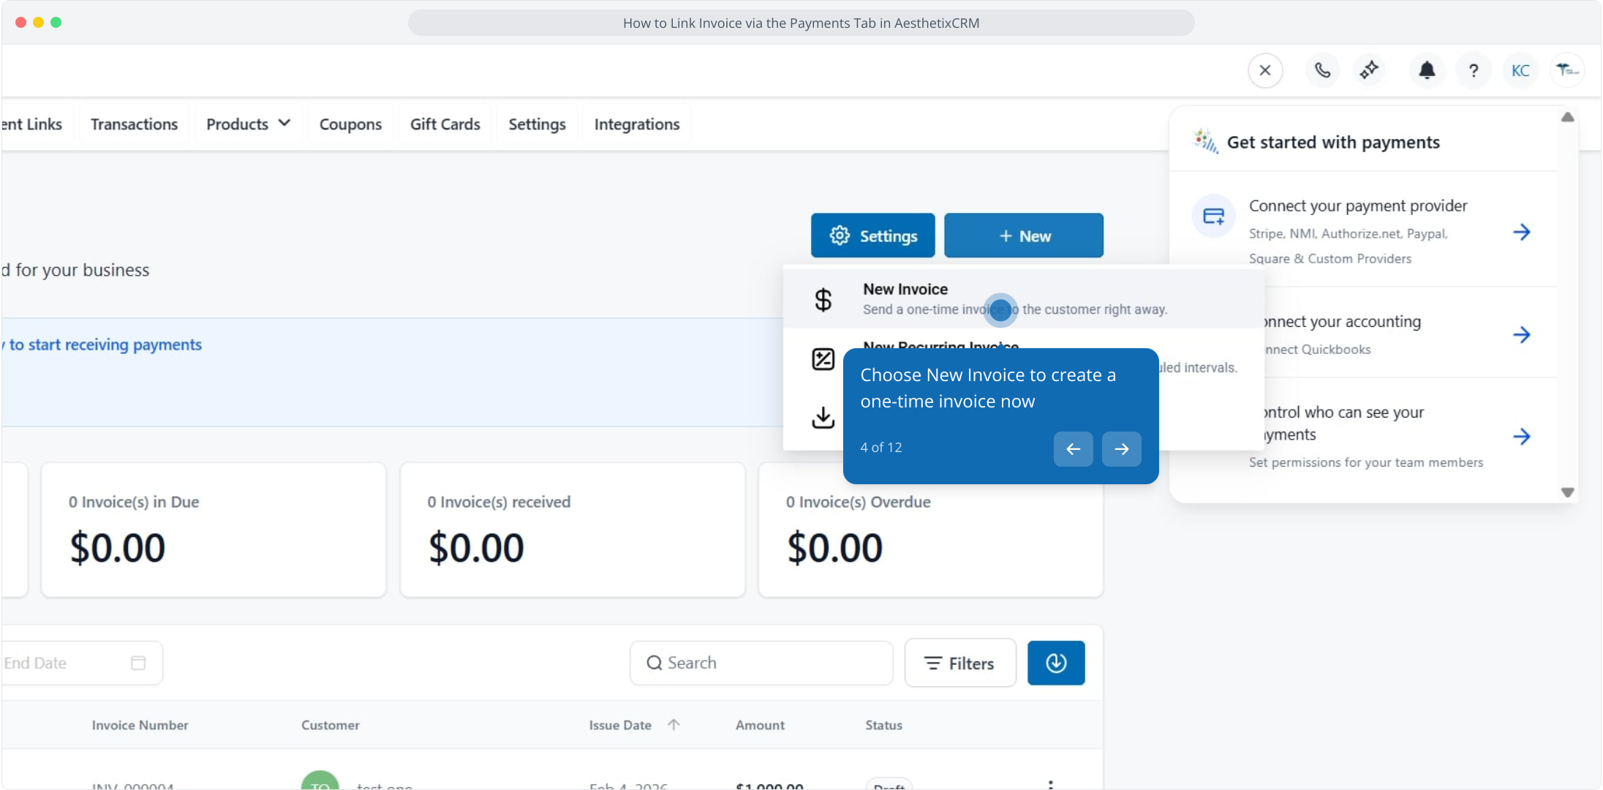
Task: Click the phone dialer icon
Action: 1322,70
